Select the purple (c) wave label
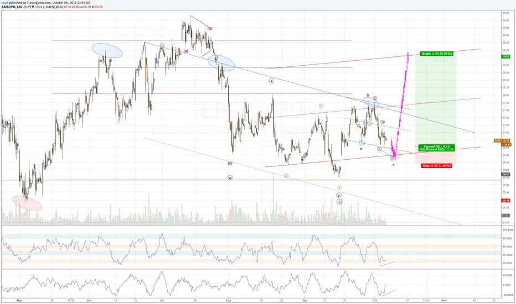This screenshot has height=304, width=516. [230, 163]
